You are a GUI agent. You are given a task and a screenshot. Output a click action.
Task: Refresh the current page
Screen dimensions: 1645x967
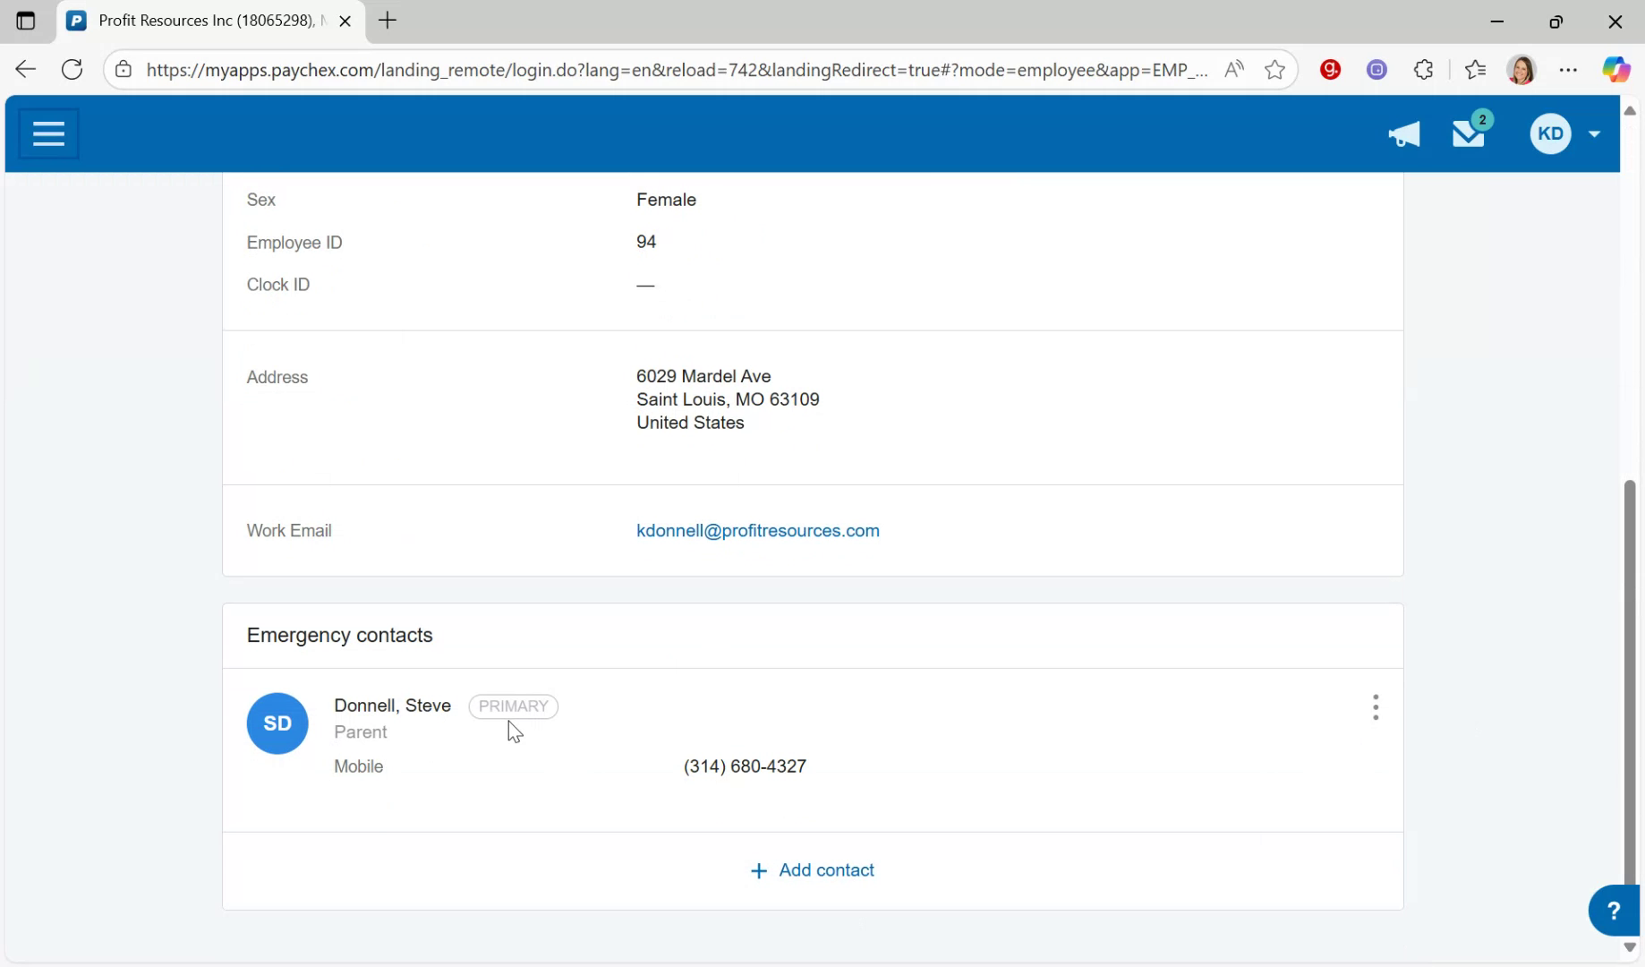[72, 69]
